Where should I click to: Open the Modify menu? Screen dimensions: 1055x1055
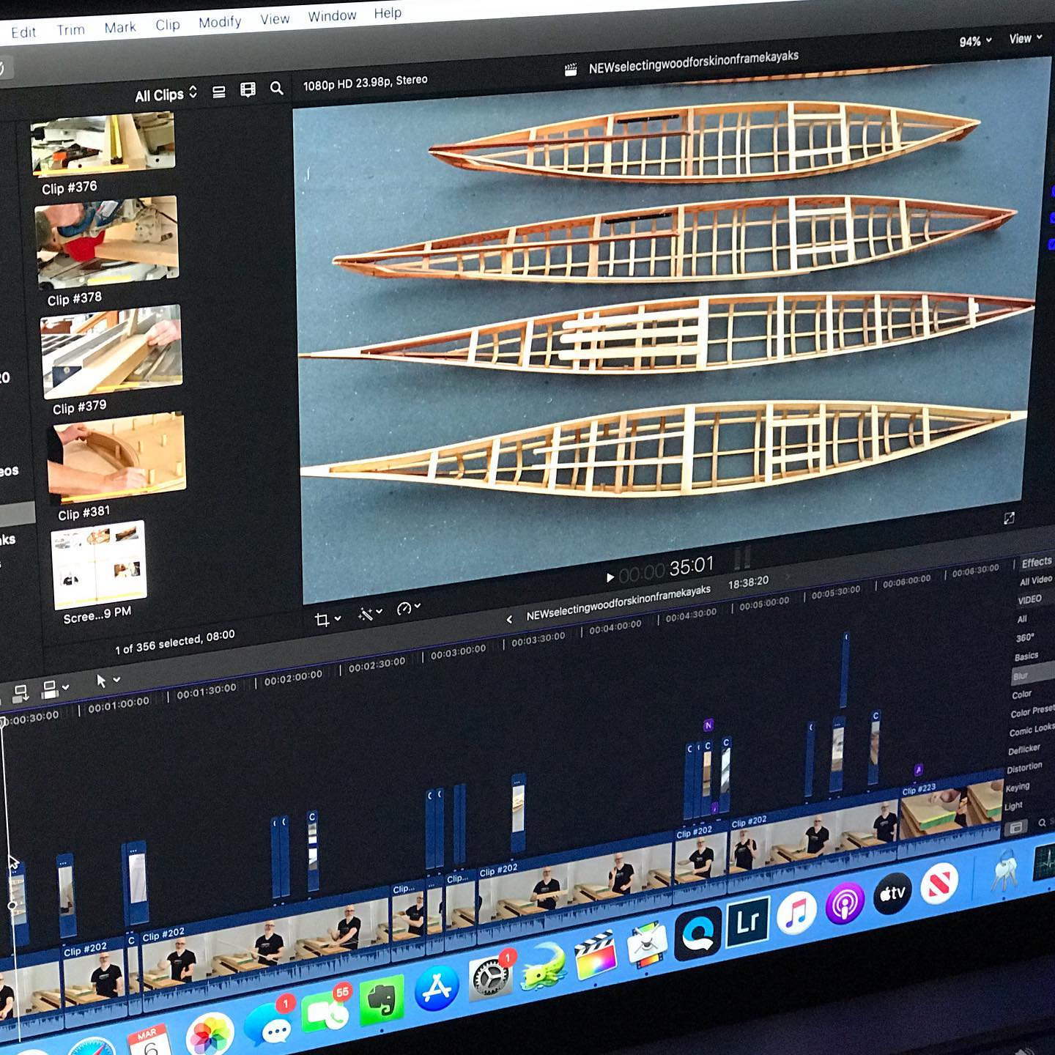219,23
